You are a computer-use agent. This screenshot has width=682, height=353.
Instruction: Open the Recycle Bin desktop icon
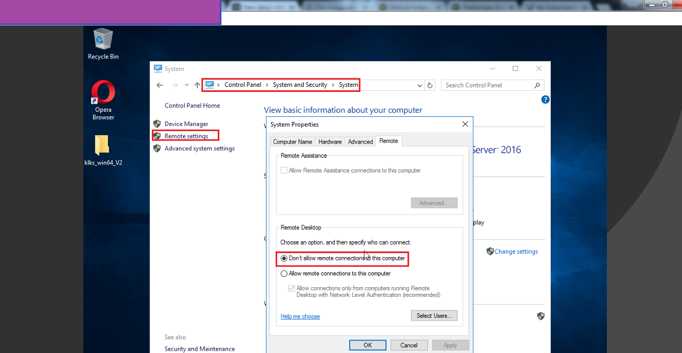pyautogui.click(x=103, y=44)
